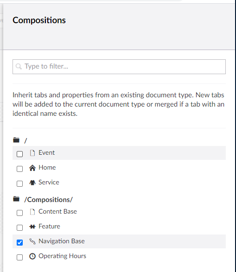The width and height of the screenshot is (236, 272).
Task: Select the /Compositions/ folder heading
Action: click(x=48, y=200)
